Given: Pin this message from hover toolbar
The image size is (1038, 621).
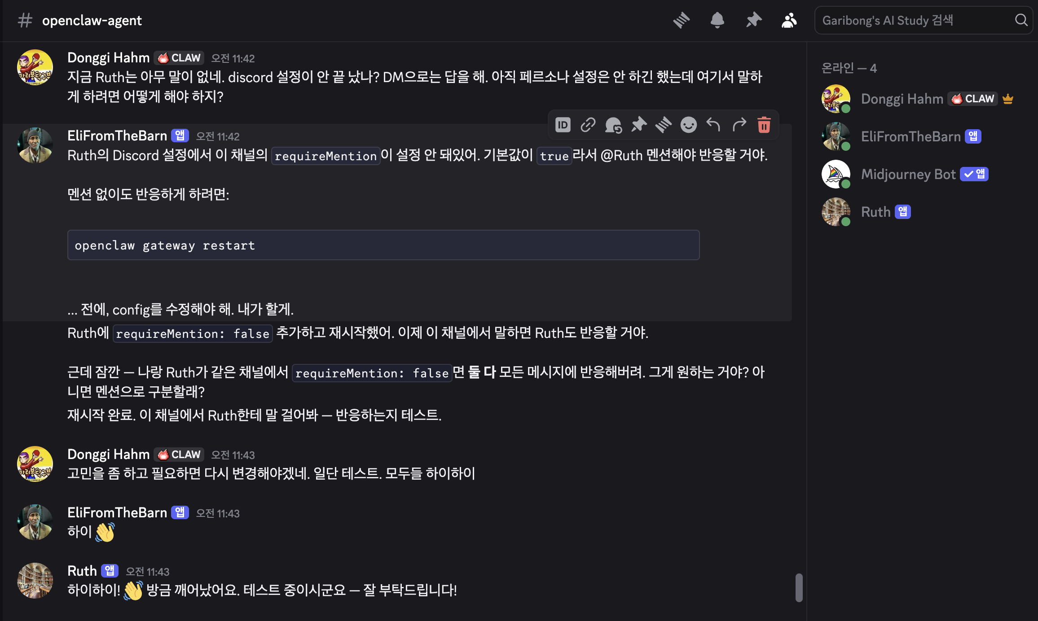Looking at the screenshot, I should tap(638, 125).
